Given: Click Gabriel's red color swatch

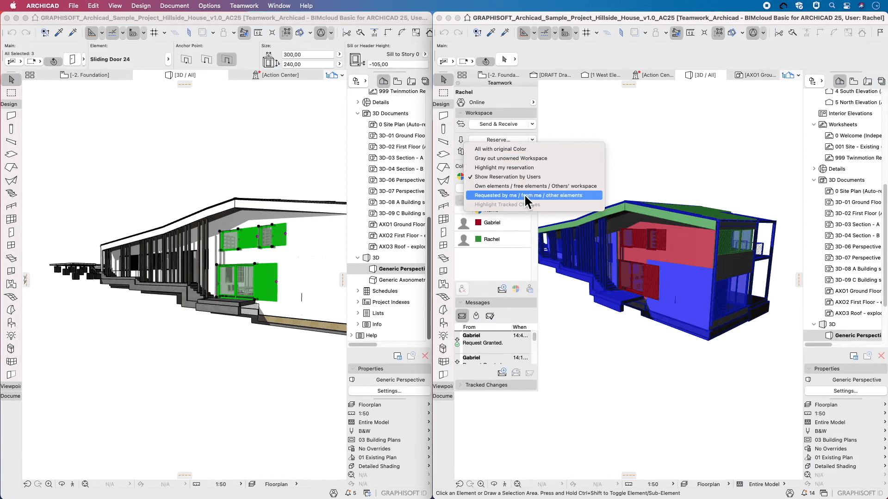Looking at the screenshot, I should pos(478,222).
